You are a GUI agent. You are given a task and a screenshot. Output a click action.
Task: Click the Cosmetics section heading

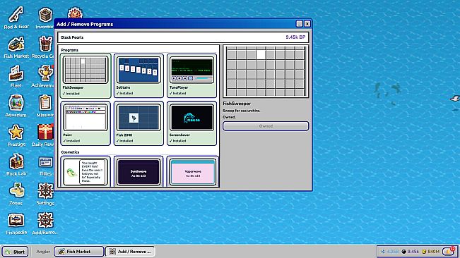[70, 152]
